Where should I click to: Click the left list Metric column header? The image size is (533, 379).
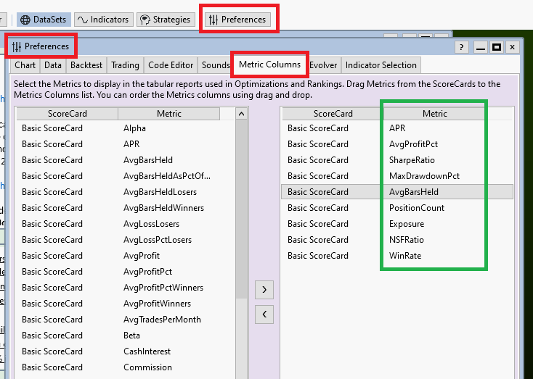coord(169,114)
